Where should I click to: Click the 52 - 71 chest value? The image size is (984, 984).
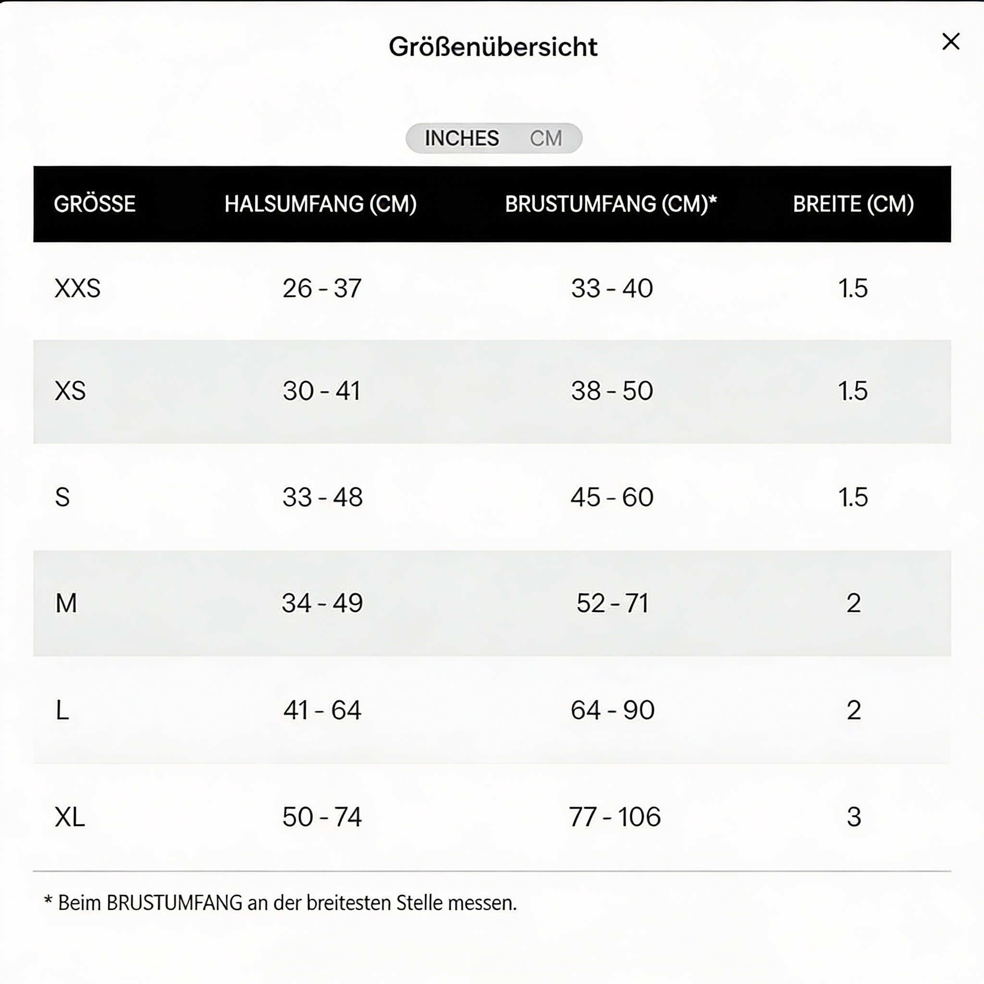(x=612, y=603)
